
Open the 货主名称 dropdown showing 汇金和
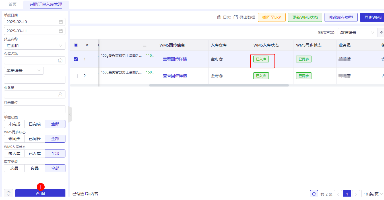[x=35, y=46]
